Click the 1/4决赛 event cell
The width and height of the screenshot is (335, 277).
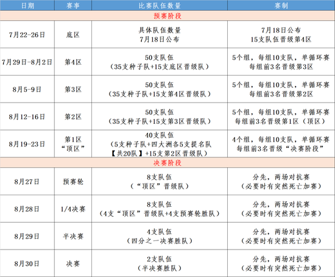[73, 209]
